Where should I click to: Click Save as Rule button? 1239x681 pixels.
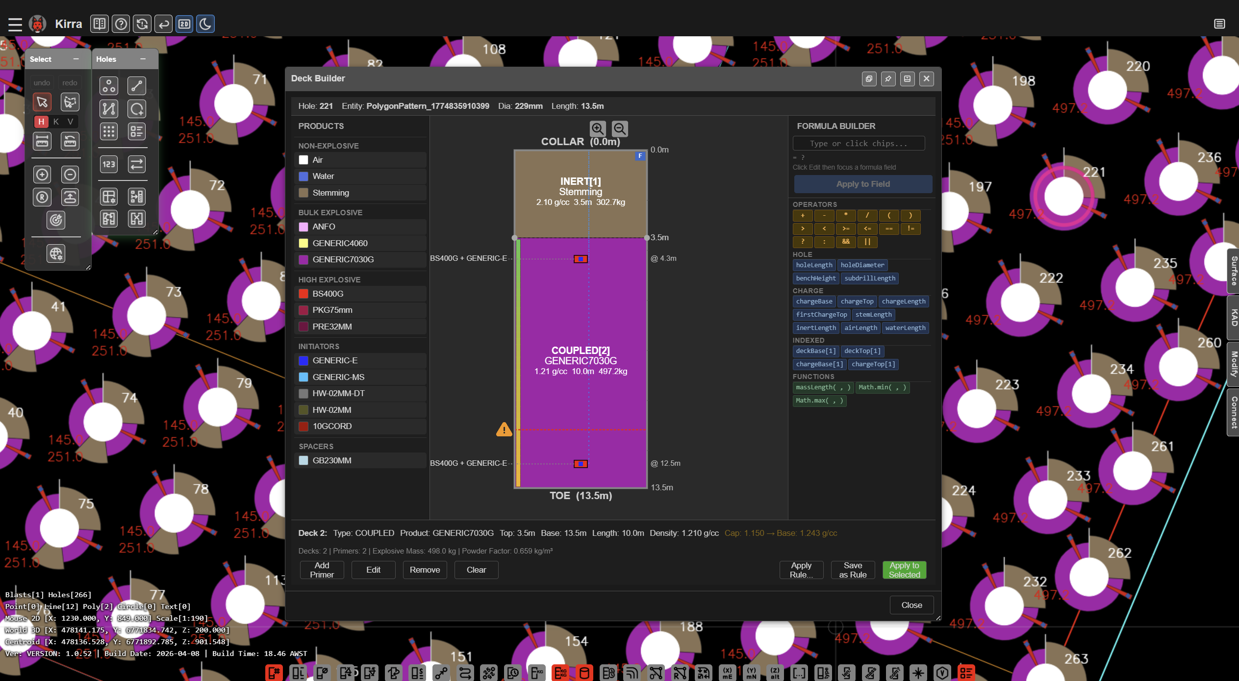853,570
